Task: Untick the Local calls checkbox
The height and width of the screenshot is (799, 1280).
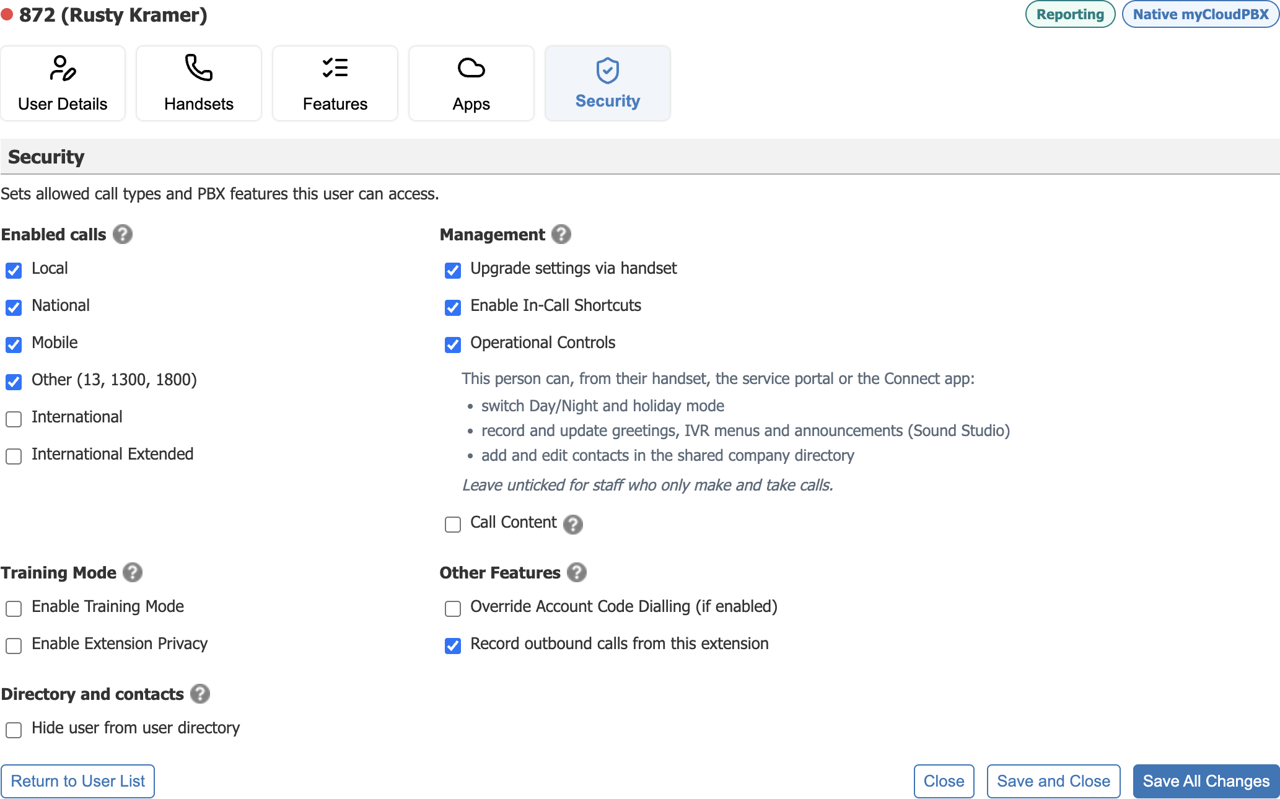Action: (x=14, y=270)
